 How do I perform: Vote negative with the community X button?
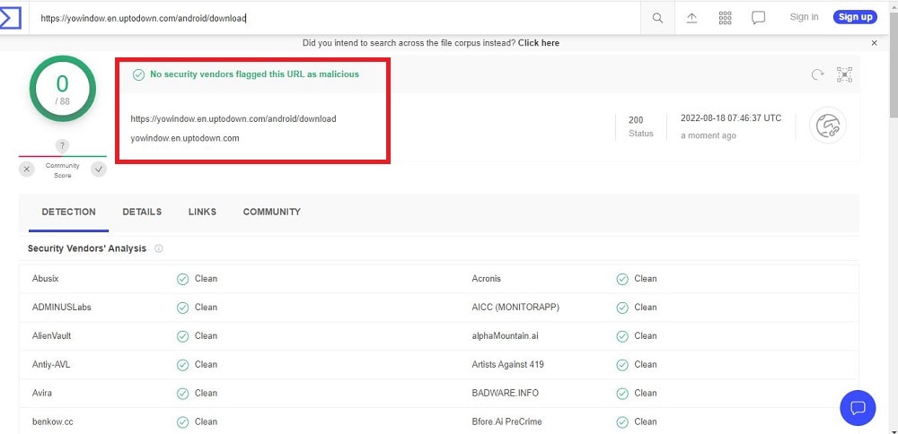(x=26, y=169)
